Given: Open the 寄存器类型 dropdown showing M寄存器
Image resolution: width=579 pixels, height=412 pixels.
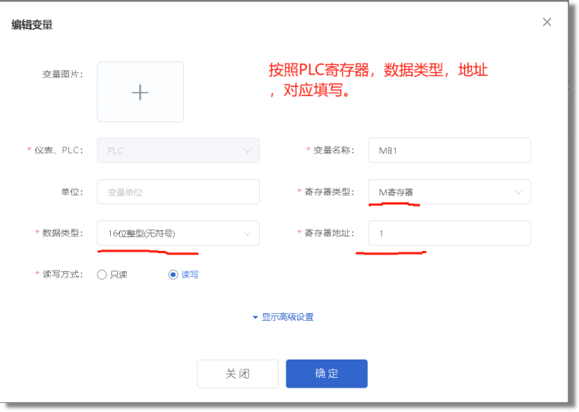Looking at the screenshot, I should pos(449,192).
